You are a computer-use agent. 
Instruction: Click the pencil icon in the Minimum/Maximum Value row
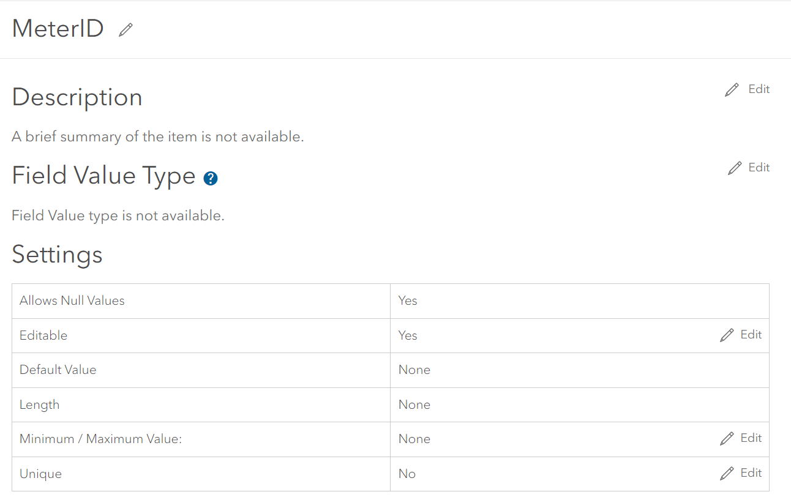[x=727, y=438]
